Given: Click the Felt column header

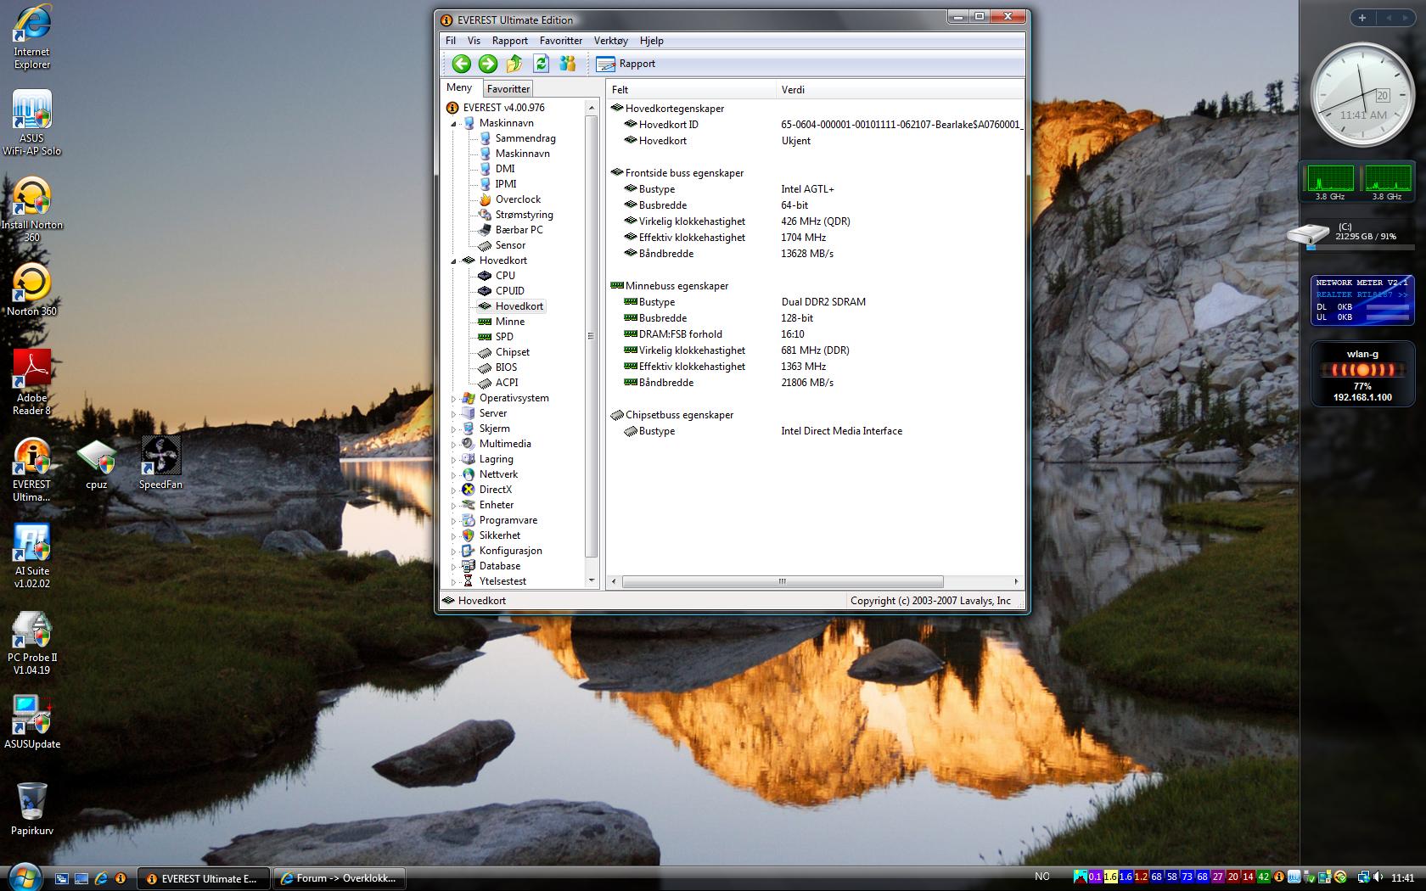Looking at the screenshot, I should [692, 90].
